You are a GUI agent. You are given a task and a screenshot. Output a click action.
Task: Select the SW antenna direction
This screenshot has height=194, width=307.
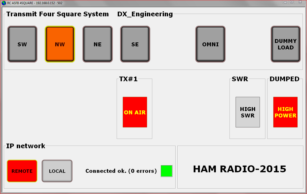tap(22, 44)
